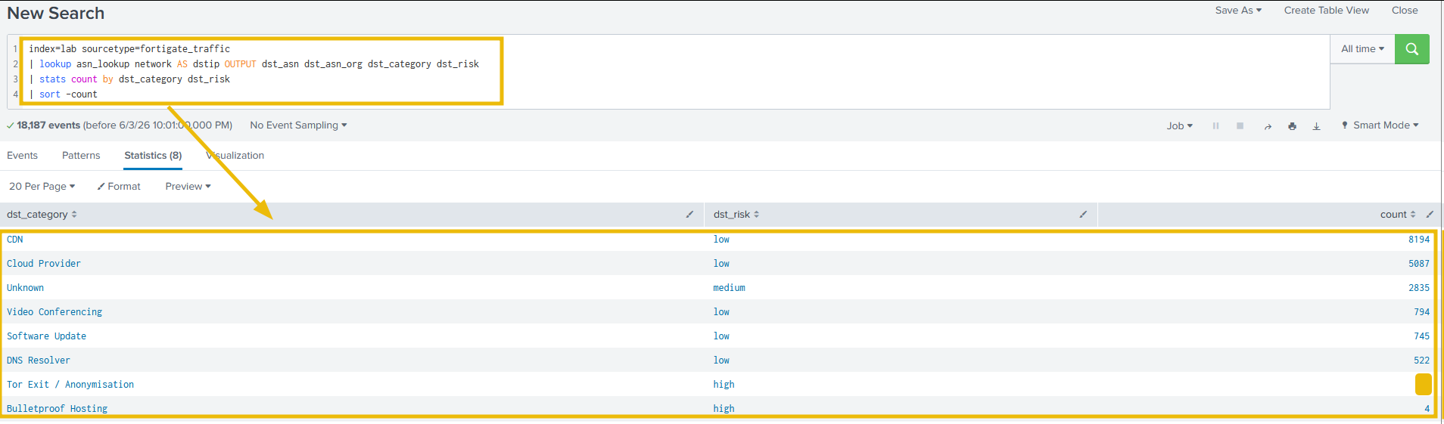
Task: Click the count value 2835
Action: click(x=1419, y=288)
